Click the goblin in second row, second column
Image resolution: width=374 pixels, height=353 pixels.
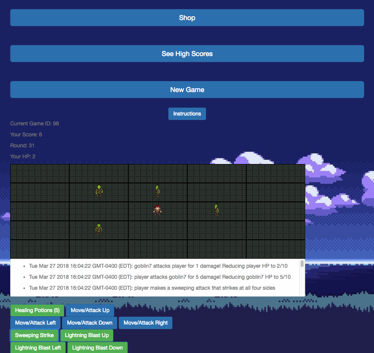tap(99, 191)
